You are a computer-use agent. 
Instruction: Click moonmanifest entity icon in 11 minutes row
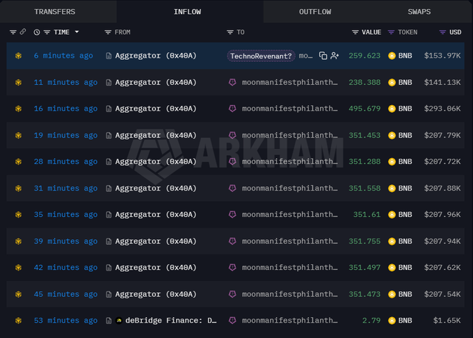tap(232, 82)
